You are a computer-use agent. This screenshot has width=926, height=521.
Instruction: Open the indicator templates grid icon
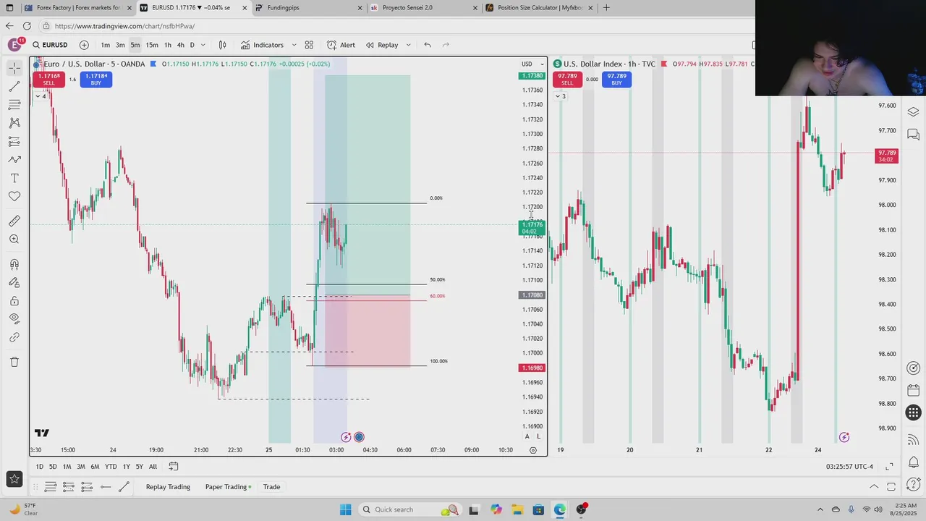pyautogui.click(x=309, y=45)
